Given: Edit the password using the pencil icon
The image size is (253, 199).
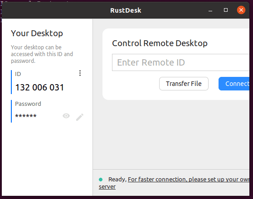Looking at the screenshot, I should click(x=80, y=117).
